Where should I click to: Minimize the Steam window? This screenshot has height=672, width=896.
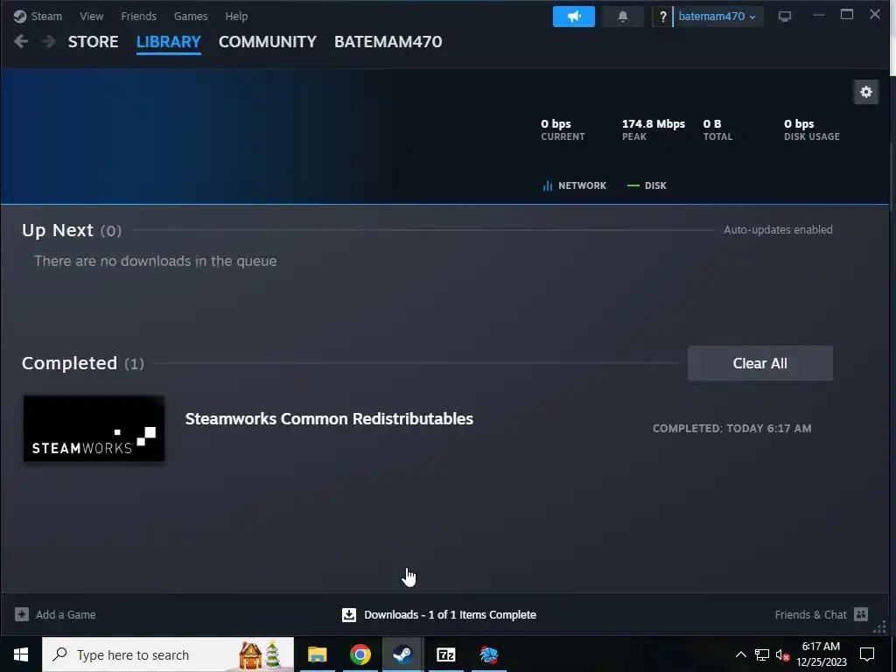[819, 15]
